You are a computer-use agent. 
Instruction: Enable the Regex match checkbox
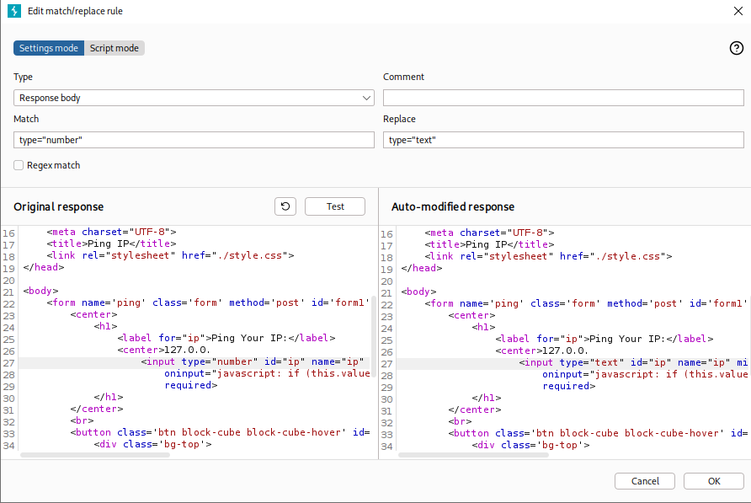tap(19, 166)
